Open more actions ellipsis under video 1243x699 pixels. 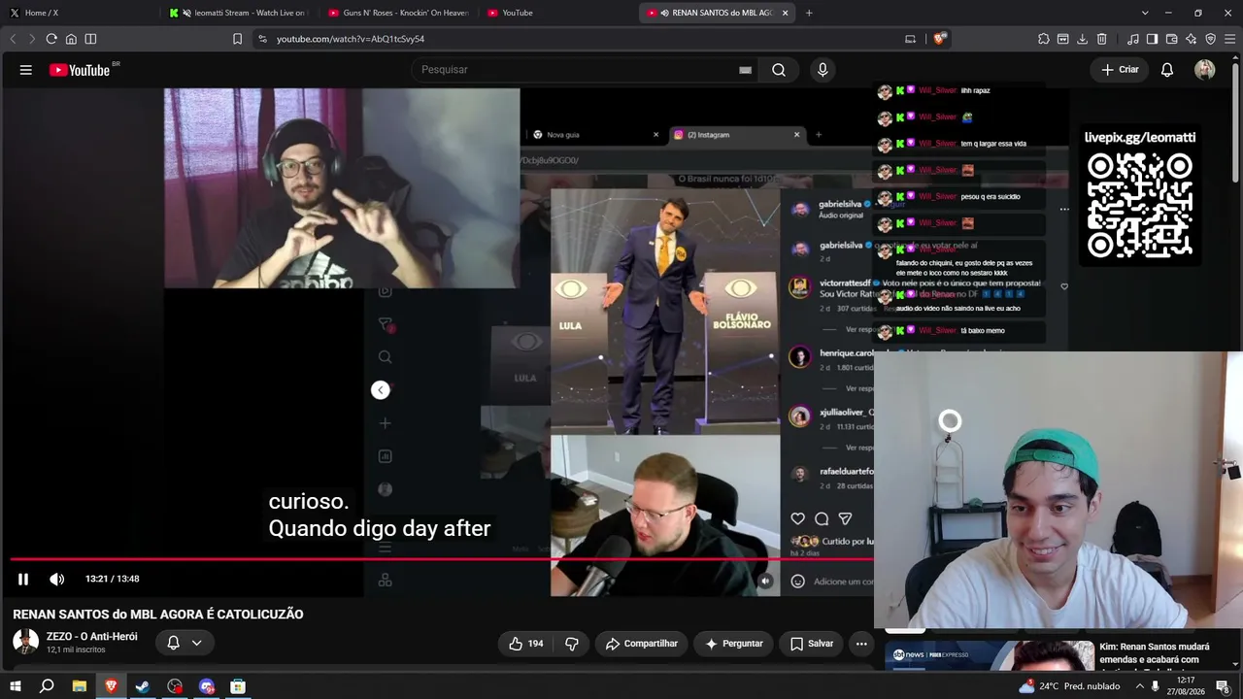point(861,644)
